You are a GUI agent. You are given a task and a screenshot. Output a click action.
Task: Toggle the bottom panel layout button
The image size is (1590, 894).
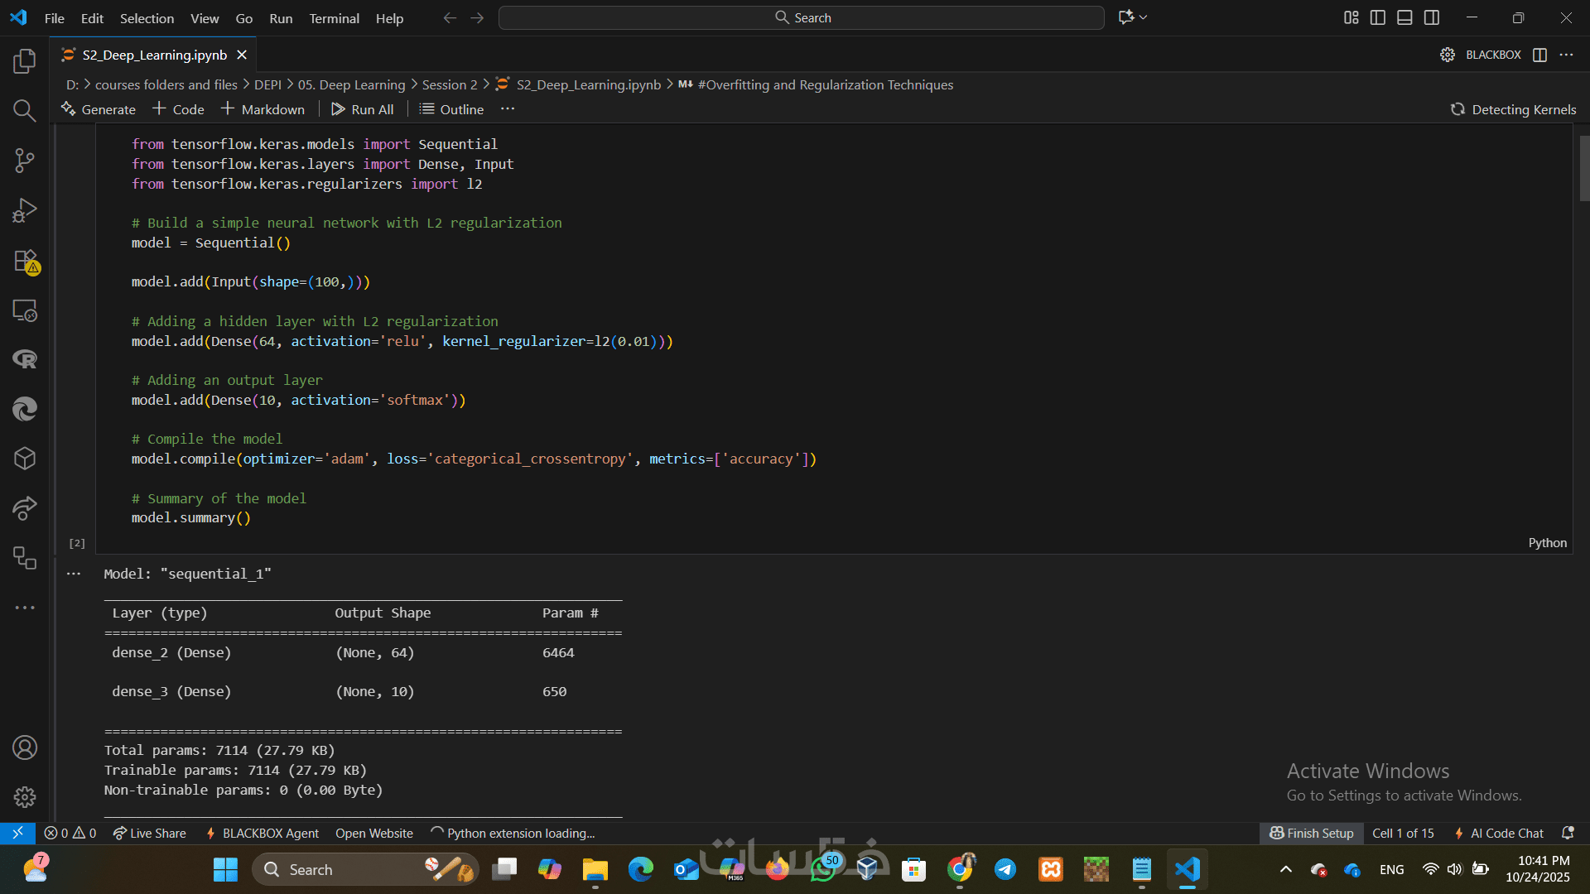1404,17
